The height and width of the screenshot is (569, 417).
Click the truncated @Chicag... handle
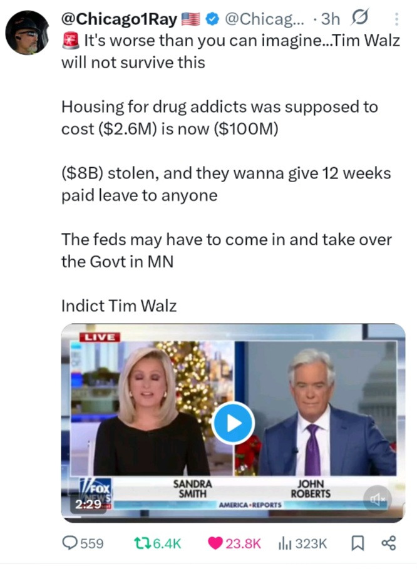(x=260, y=19)
